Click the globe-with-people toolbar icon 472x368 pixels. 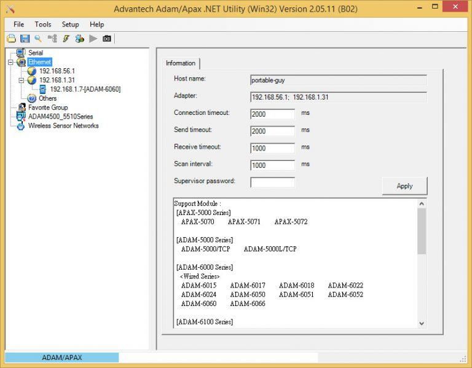click(79, 39)
